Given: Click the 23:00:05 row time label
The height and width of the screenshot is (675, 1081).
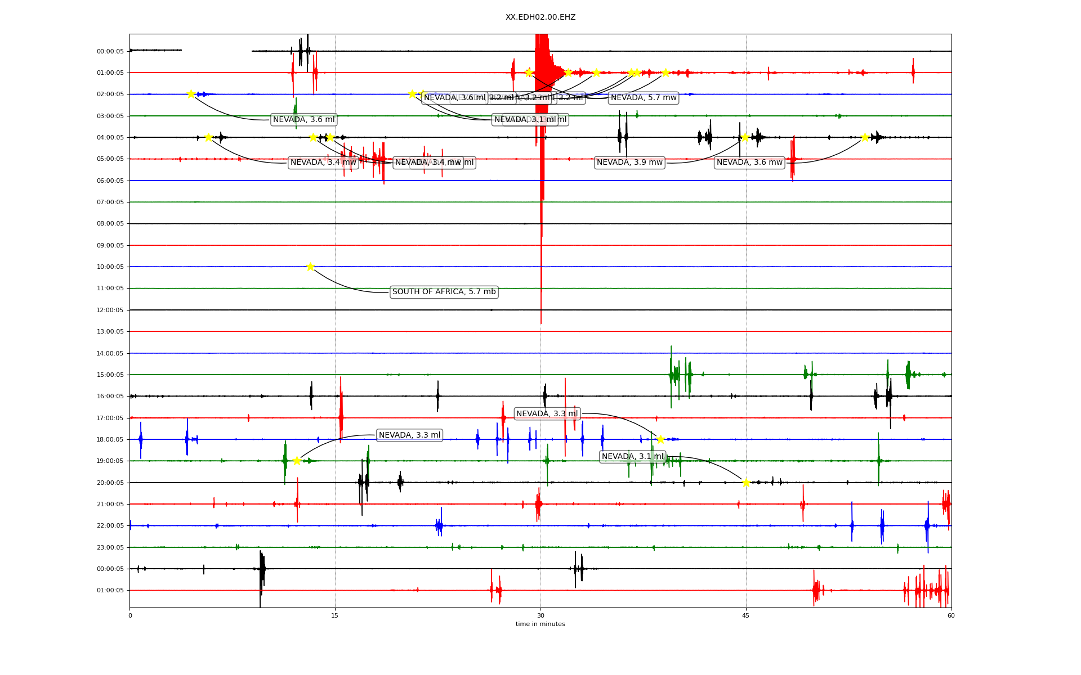Looking at the screenshot, I should 110,547.
